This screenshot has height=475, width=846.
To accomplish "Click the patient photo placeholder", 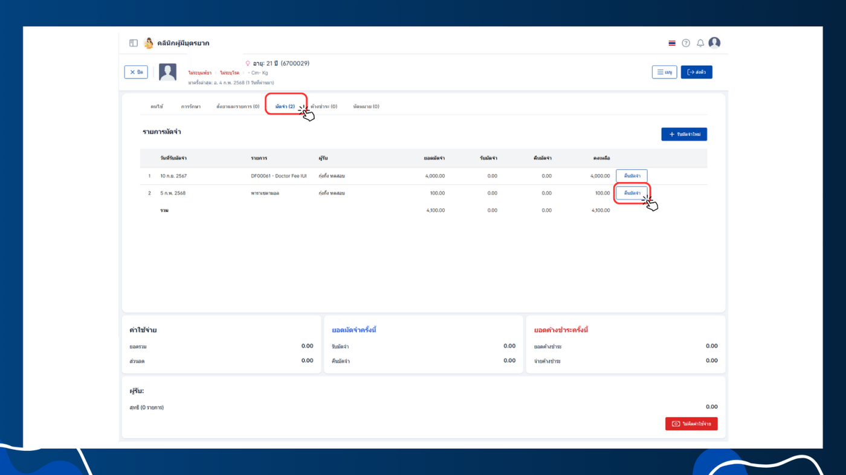I will tap(167, 72).
